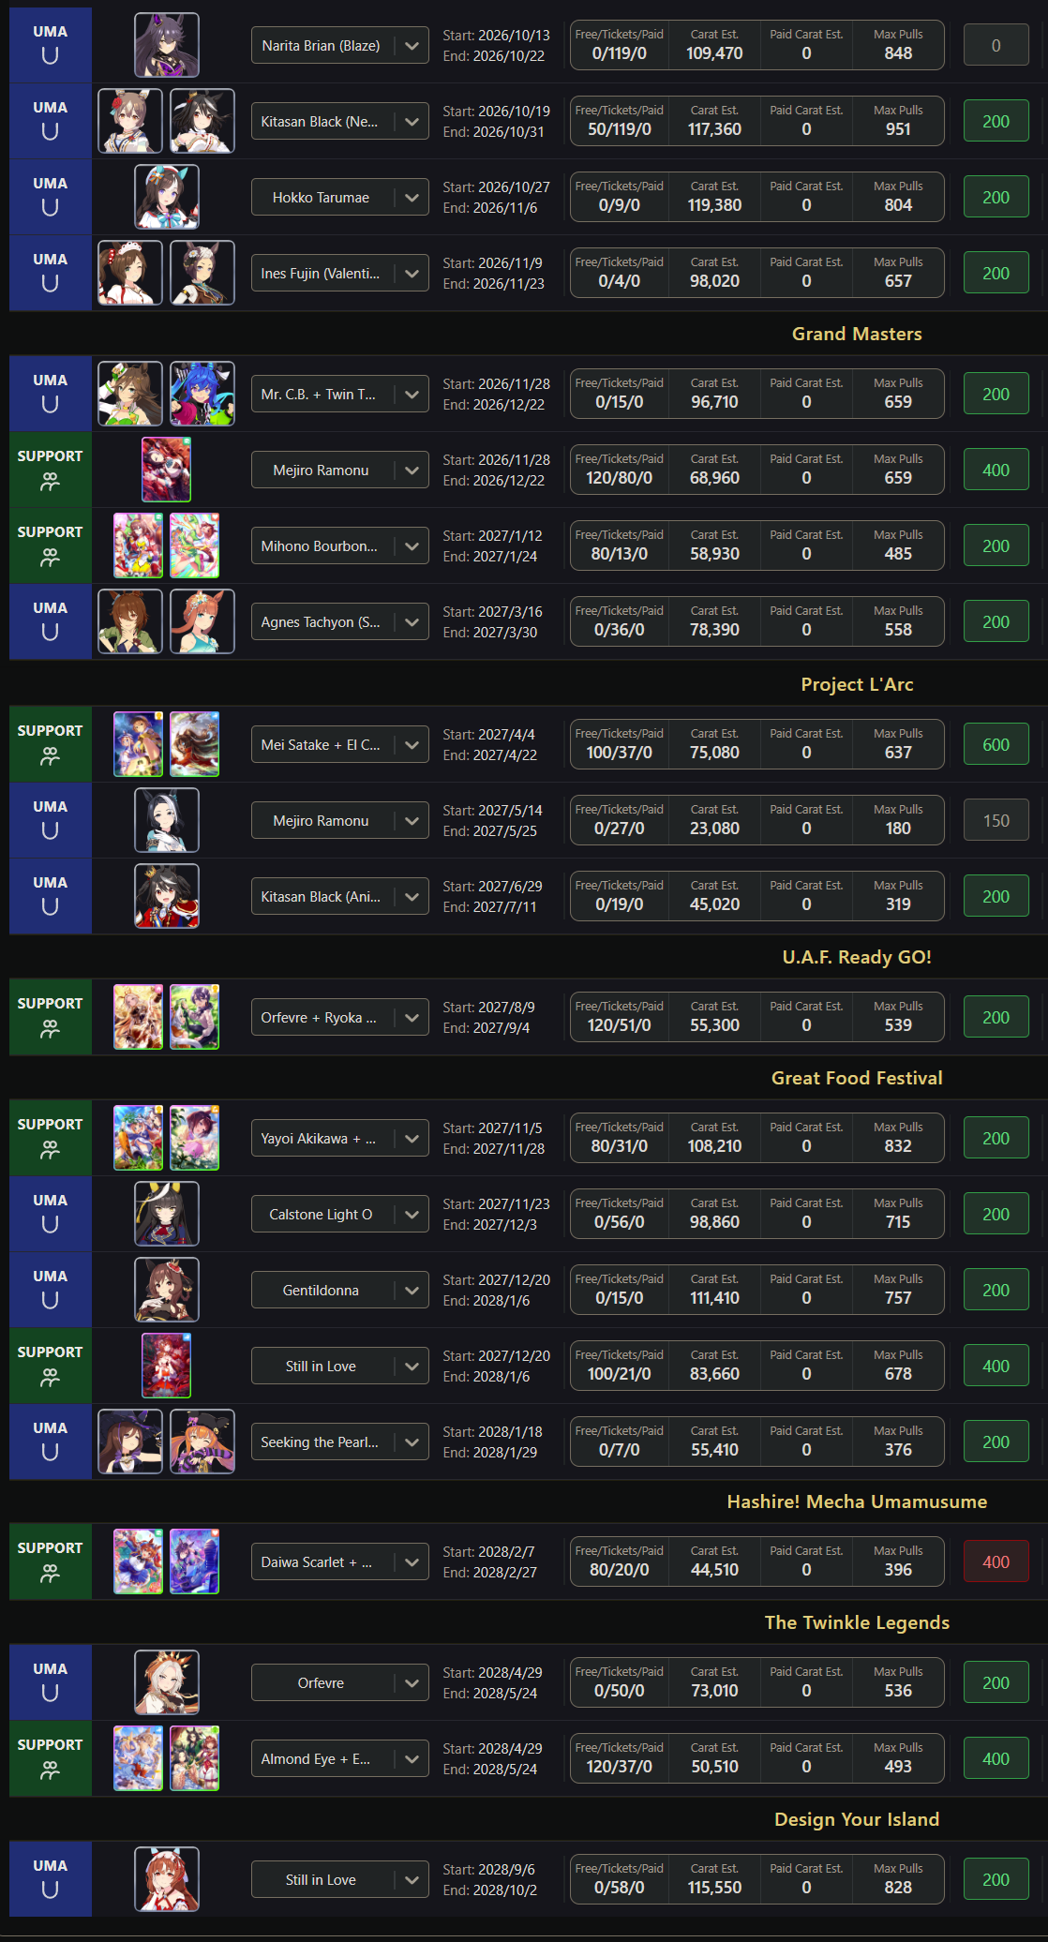Toggle SUPPORT type badge on Daiwa Scarlet row
Viewport: 1048px width, 1942px height.
(x=51, y=1561)
